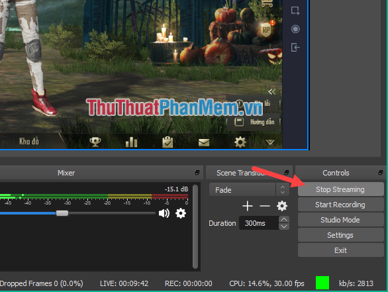
Task: Click the emulator screenshot crop icon
Action: (295, 11)
